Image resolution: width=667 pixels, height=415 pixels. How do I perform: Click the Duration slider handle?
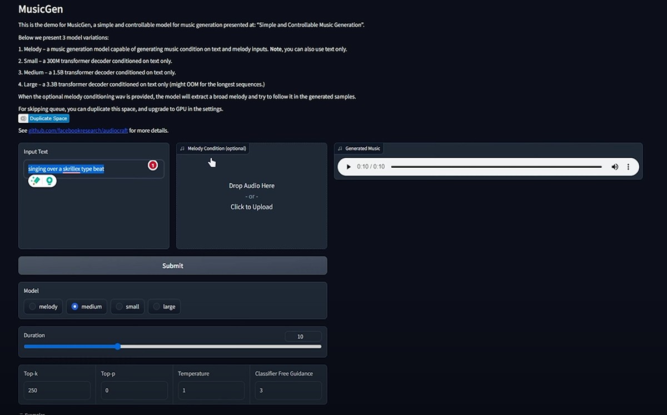(118, 347)
